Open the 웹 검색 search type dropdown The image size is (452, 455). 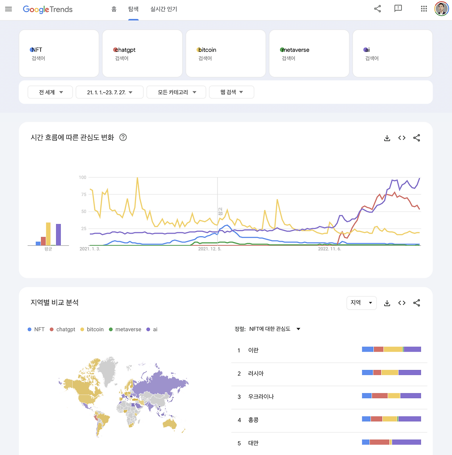click(231, 92)
